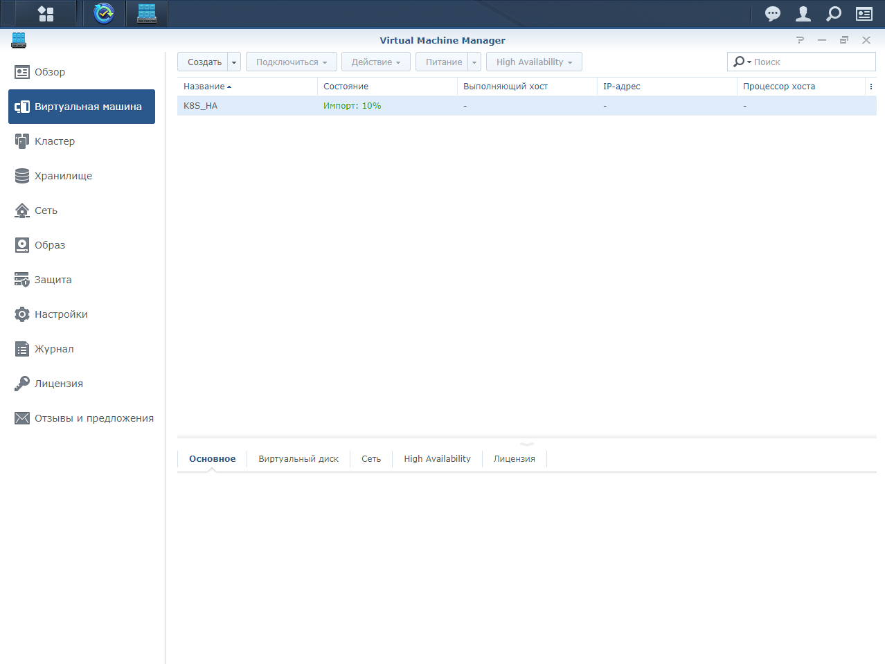Image resolution: width=885 pixels, height=664 pixels.
Task: Open Настройки in the sidebar
Action: coord(82,314)
